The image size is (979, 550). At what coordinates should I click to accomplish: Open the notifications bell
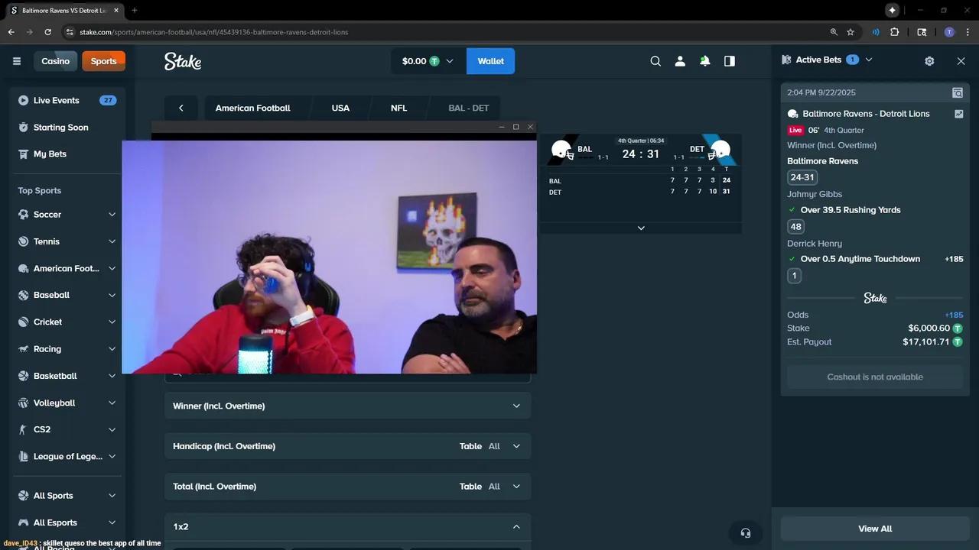click(x=704, y=61)
